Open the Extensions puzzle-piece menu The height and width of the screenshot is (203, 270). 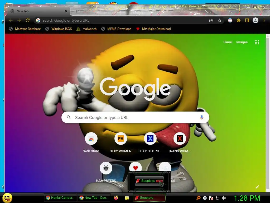[x=238, y=21]
